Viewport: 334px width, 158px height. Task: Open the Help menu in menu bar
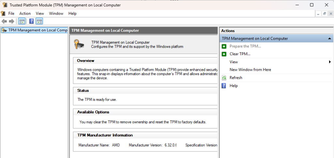[x=72, y=13]
